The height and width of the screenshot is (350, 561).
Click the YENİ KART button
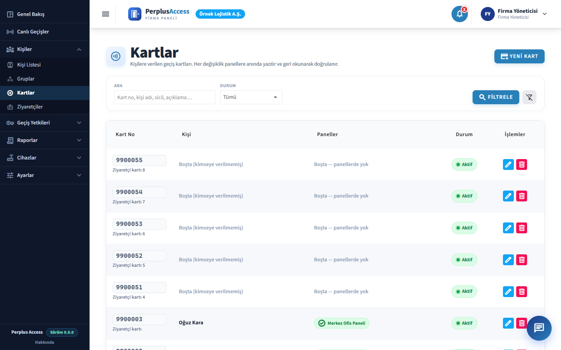[x=519, y=56]
